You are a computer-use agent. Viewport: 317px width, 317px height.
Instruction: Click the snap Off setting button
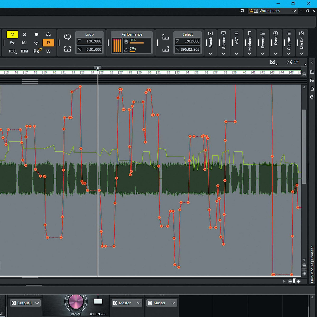[296, 62]
